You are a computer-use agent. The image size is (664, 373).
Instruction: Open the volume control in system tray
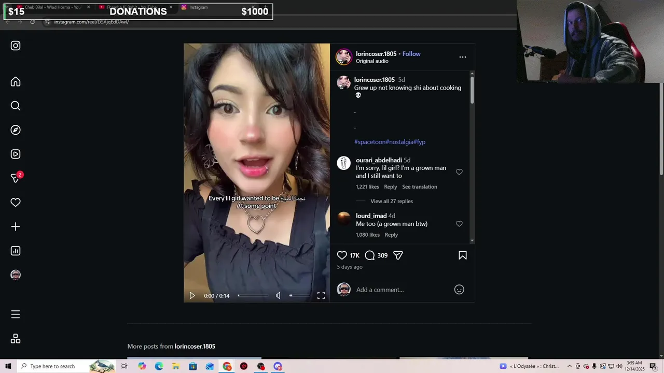619,366
